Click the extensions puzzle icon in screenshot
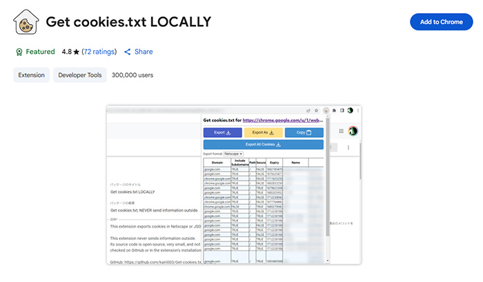The image size is (483, 282). coord(333,110)
